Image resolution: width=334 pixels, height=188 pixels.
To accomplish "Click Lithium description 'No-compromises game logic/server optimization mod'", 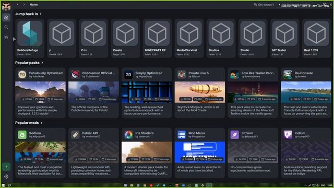I will pyautogui.click(x=250, y=169).
